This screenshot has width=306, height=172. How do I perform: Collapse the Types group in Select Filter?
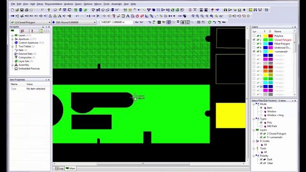pos(253,119)
